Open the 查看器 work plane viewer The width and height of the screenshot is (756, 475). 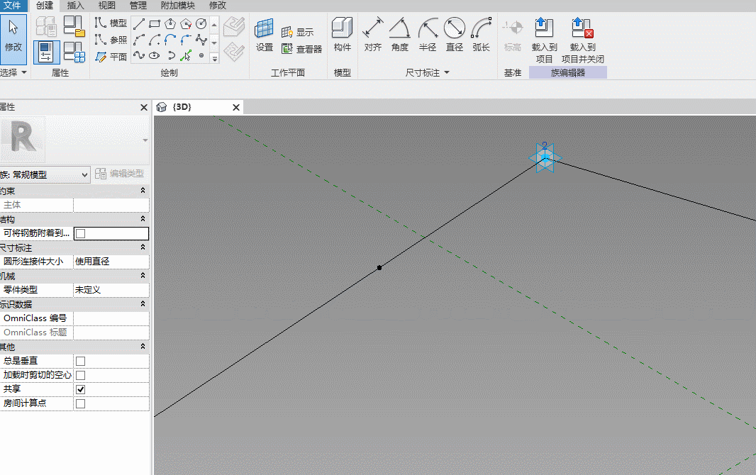pos(302,49)
